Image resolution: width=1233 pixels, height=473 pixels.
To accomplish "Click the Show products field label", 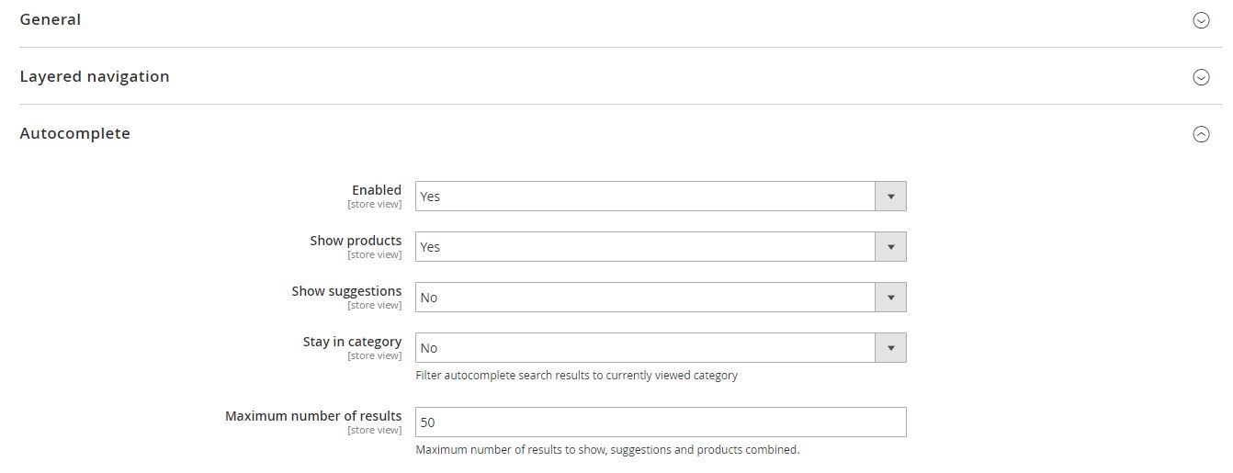I will [356, 241].
